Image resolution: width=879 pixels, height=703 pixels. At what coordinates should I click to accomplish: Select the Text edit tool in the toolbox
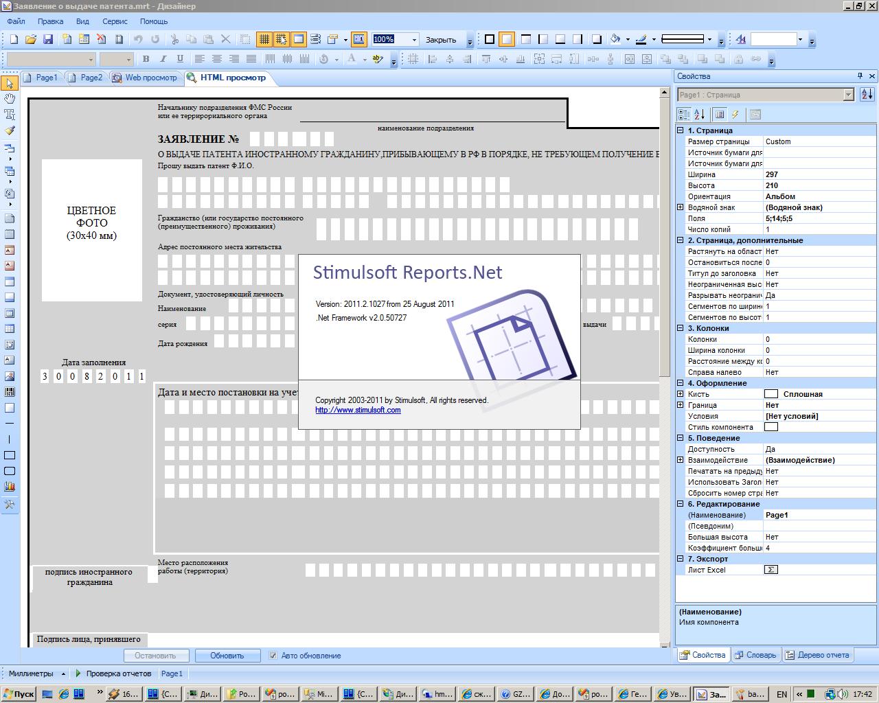[x=10, y=115]
